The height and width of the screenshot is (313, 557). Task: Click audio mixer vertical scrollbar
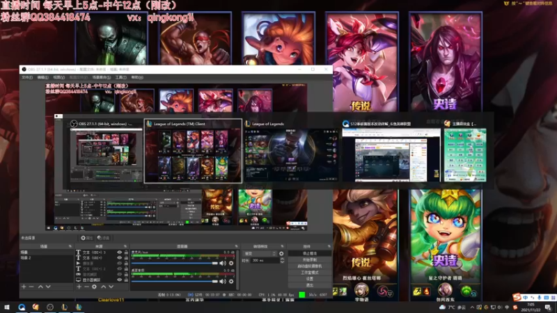coord(237,270)
